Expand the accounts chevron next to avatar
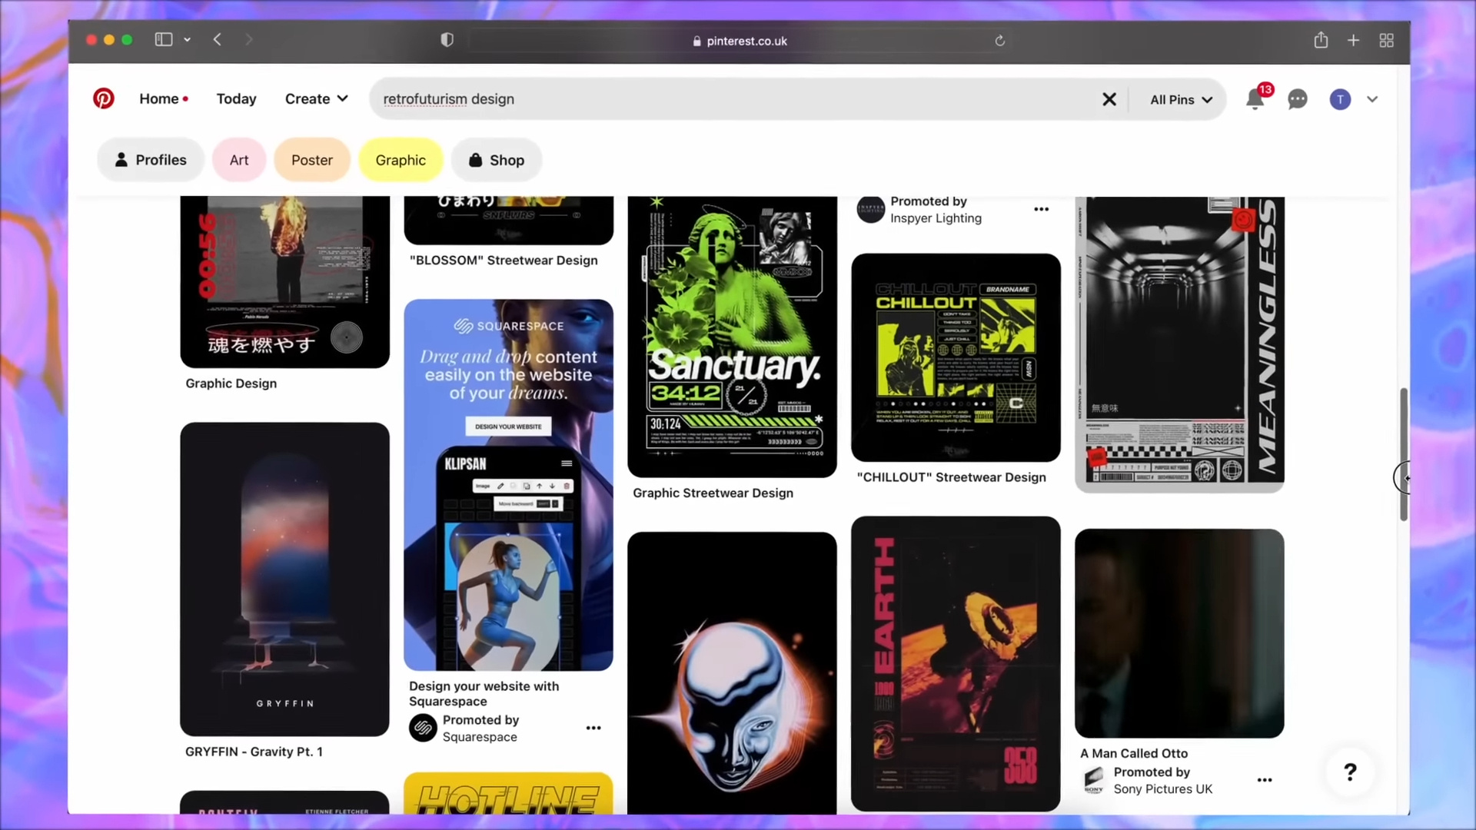 coord(1372,99)
